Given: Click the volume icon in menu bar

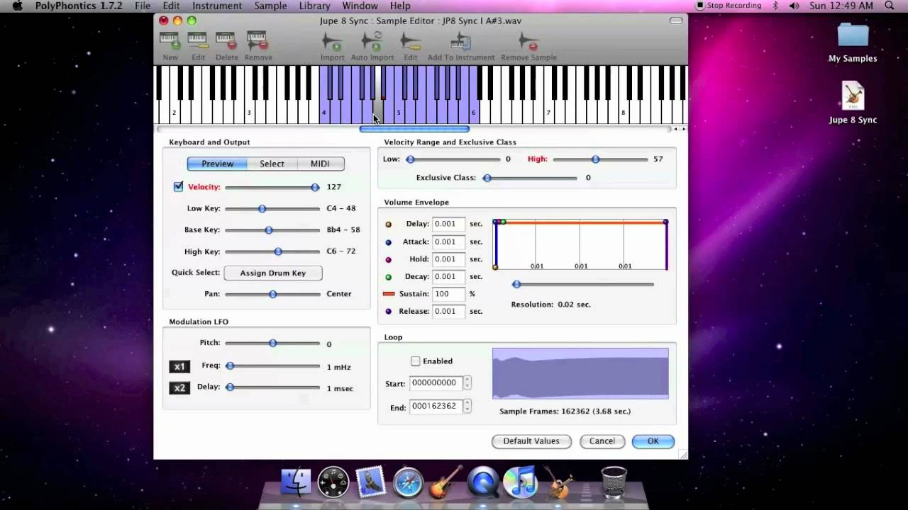Looking at the screenshot, I should tap(794, 6).
